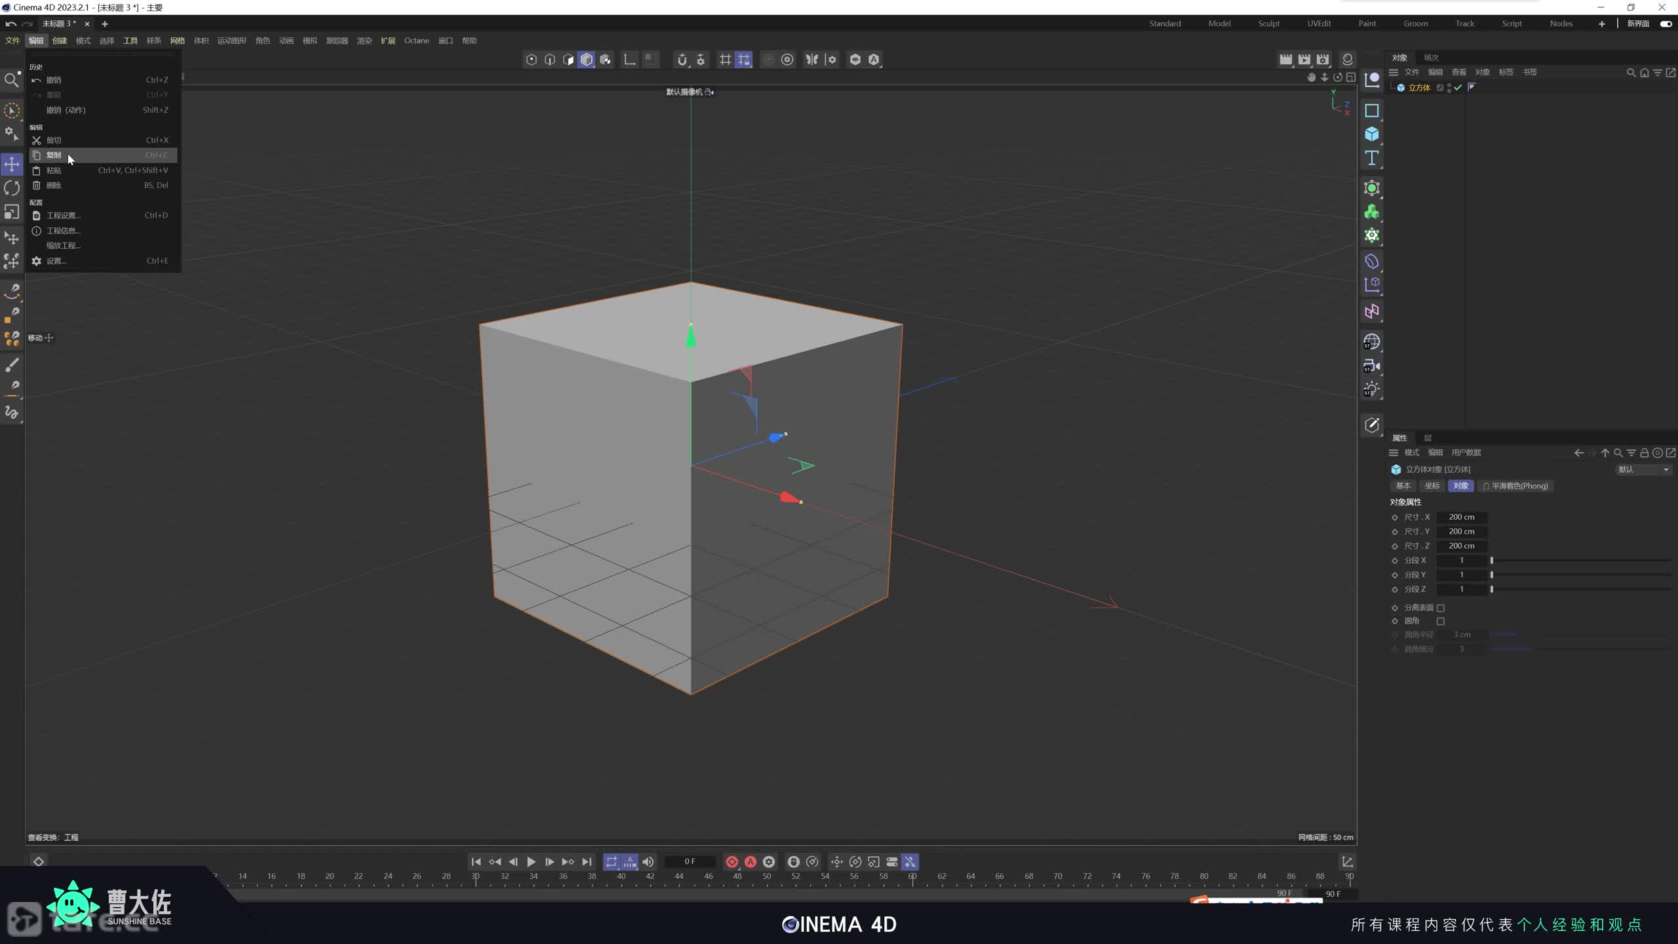1678x944 pixels.
Task: Click the Cube primitive icon
Action: point(1371,134)
